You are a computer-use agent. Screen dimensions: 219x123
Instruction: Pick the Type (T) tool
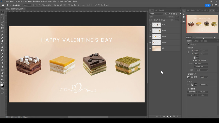[x=2, y=63]
